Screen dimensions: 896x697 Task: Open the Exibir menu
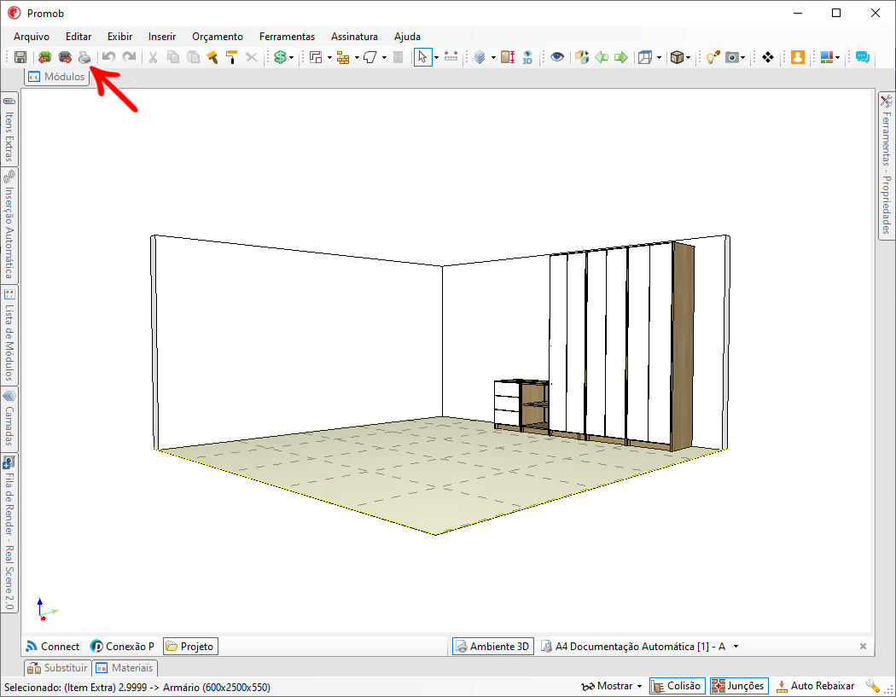(x=120, y=37)
